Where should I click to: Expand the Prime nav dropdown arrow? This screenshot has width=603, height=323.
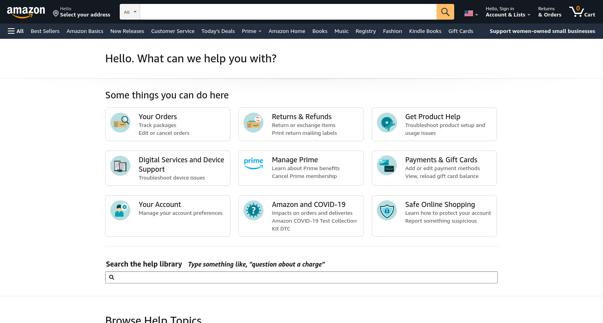[260, 31]
